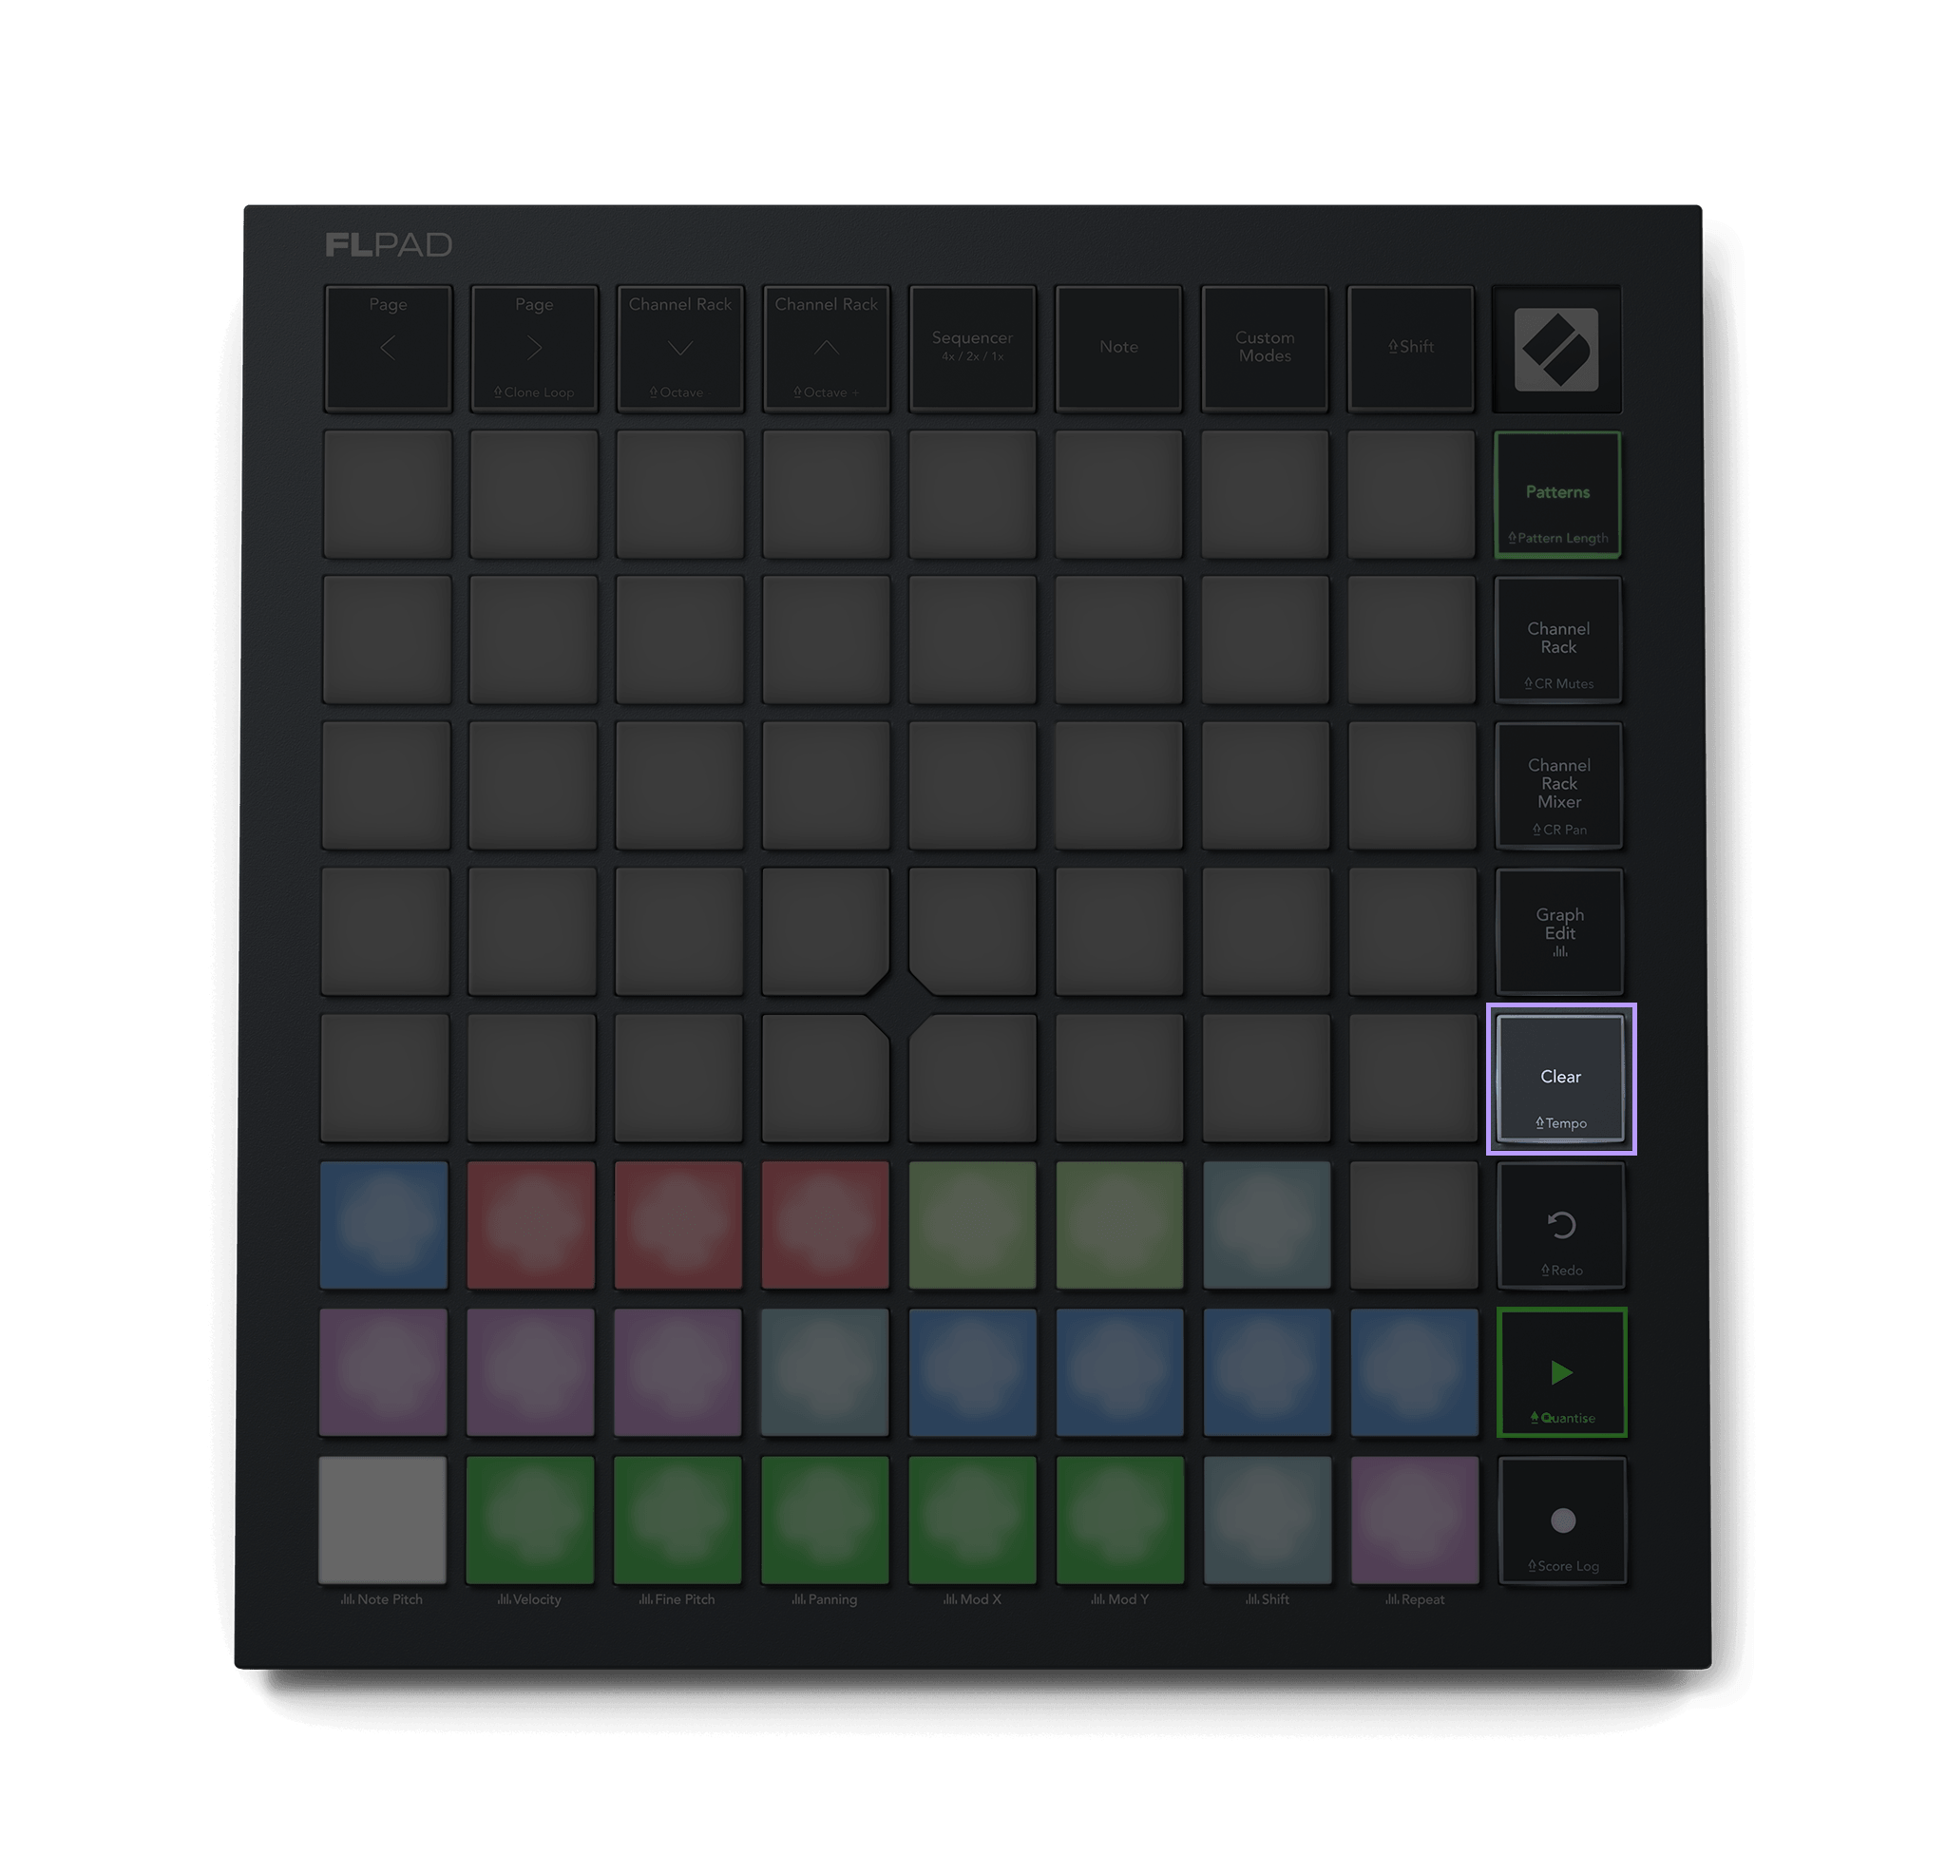Image resolution: width=1946 pixels, height=1874 pixels.
Task: Tap the teal pad directly above the Panning pad
Action: click(x=825, y=1371)
